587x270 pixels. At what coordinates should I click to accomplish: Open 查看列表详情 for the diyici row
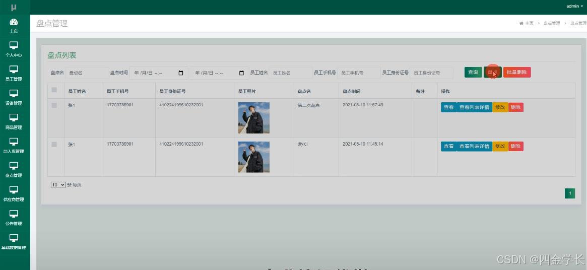(474, 147)
